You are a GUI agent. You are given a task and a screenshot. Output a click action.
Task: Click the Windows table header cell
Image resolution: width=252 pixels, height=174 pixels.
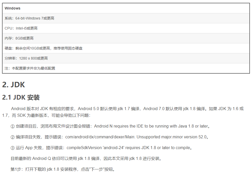point(126,8)
